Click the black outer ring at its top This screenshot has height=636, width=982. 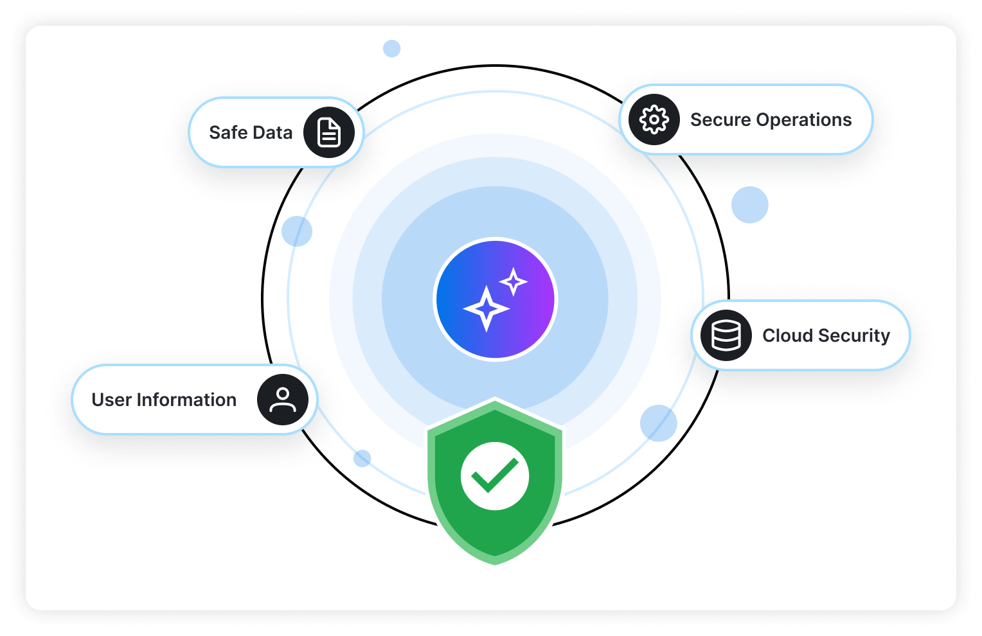pos(495,66)
